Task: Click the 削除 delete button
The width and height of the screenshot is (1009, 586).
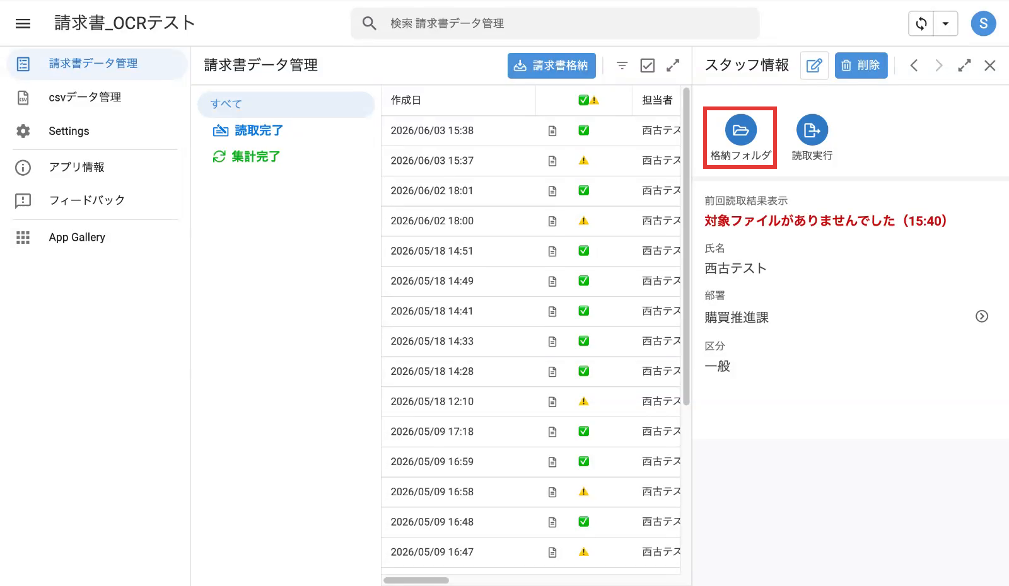Action: pyautogui.click(x=861, y=66)
